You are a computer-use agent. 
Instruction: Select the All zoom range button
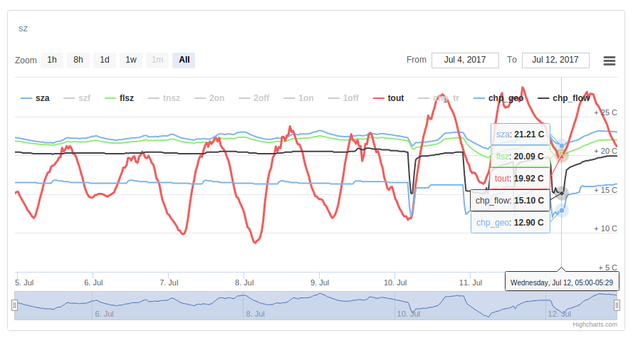tap(184, 60)
